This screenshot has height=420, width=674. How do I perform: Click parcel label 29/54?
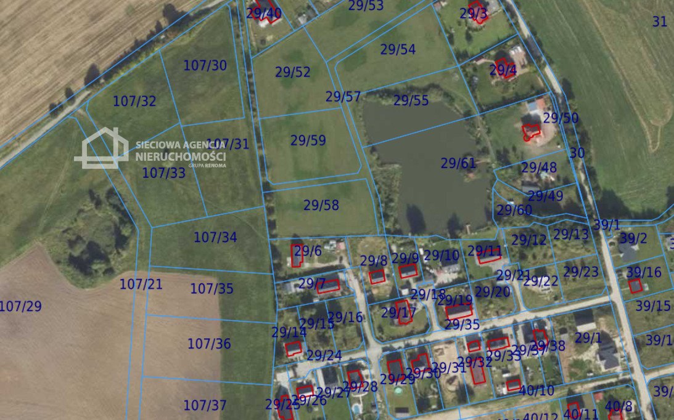(398, 50)
